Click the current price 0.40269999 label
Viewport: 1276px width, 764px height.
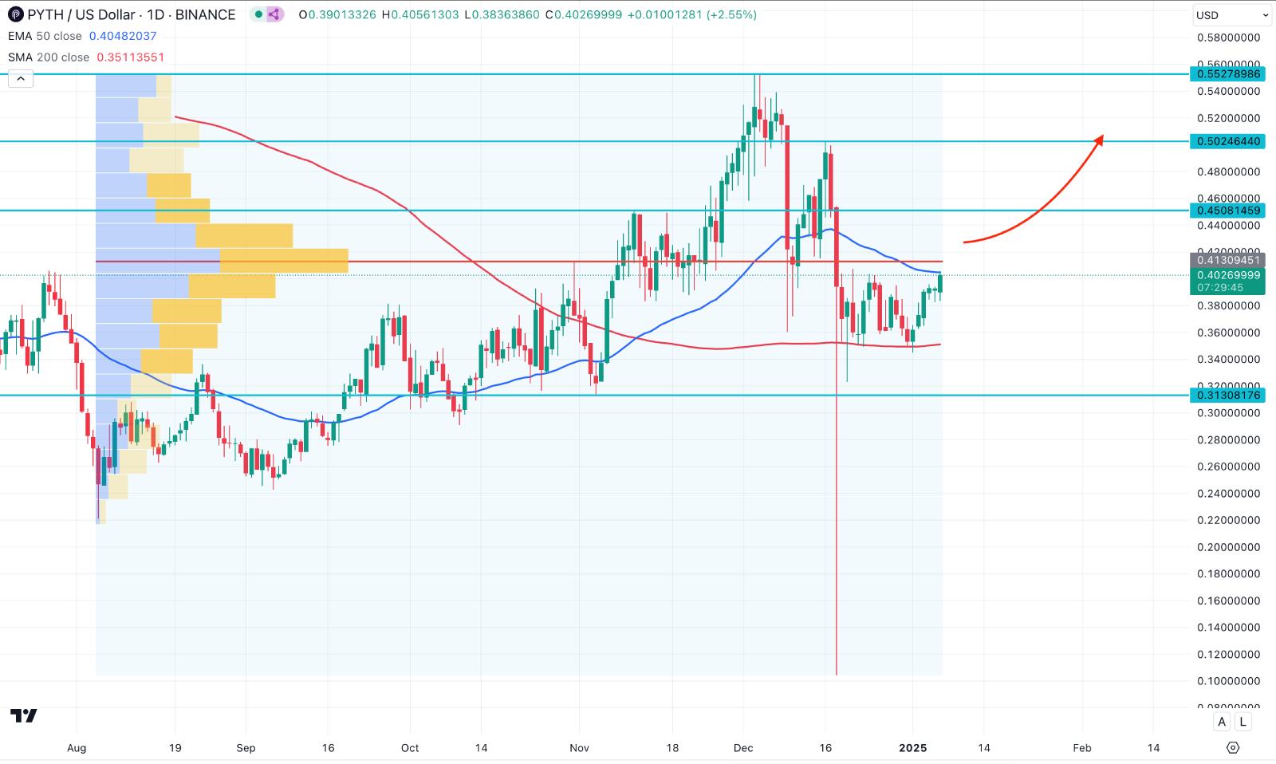click(1228, 275)
